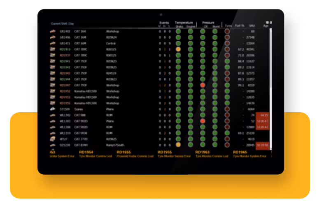This screenshot has height=201, width=326.
Task: Click the loader icon in the WL1302 row
Action: tap(53, 115)
